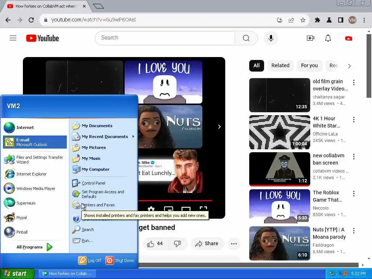Open Search from Start menu
Image resolution: width=372 pixels, height=279 pixels.
tap(104, 230)
